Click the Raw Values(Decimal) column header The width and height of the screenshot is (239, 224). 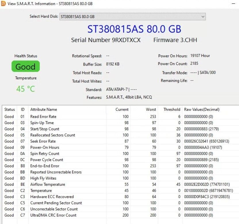coord(202,109)
